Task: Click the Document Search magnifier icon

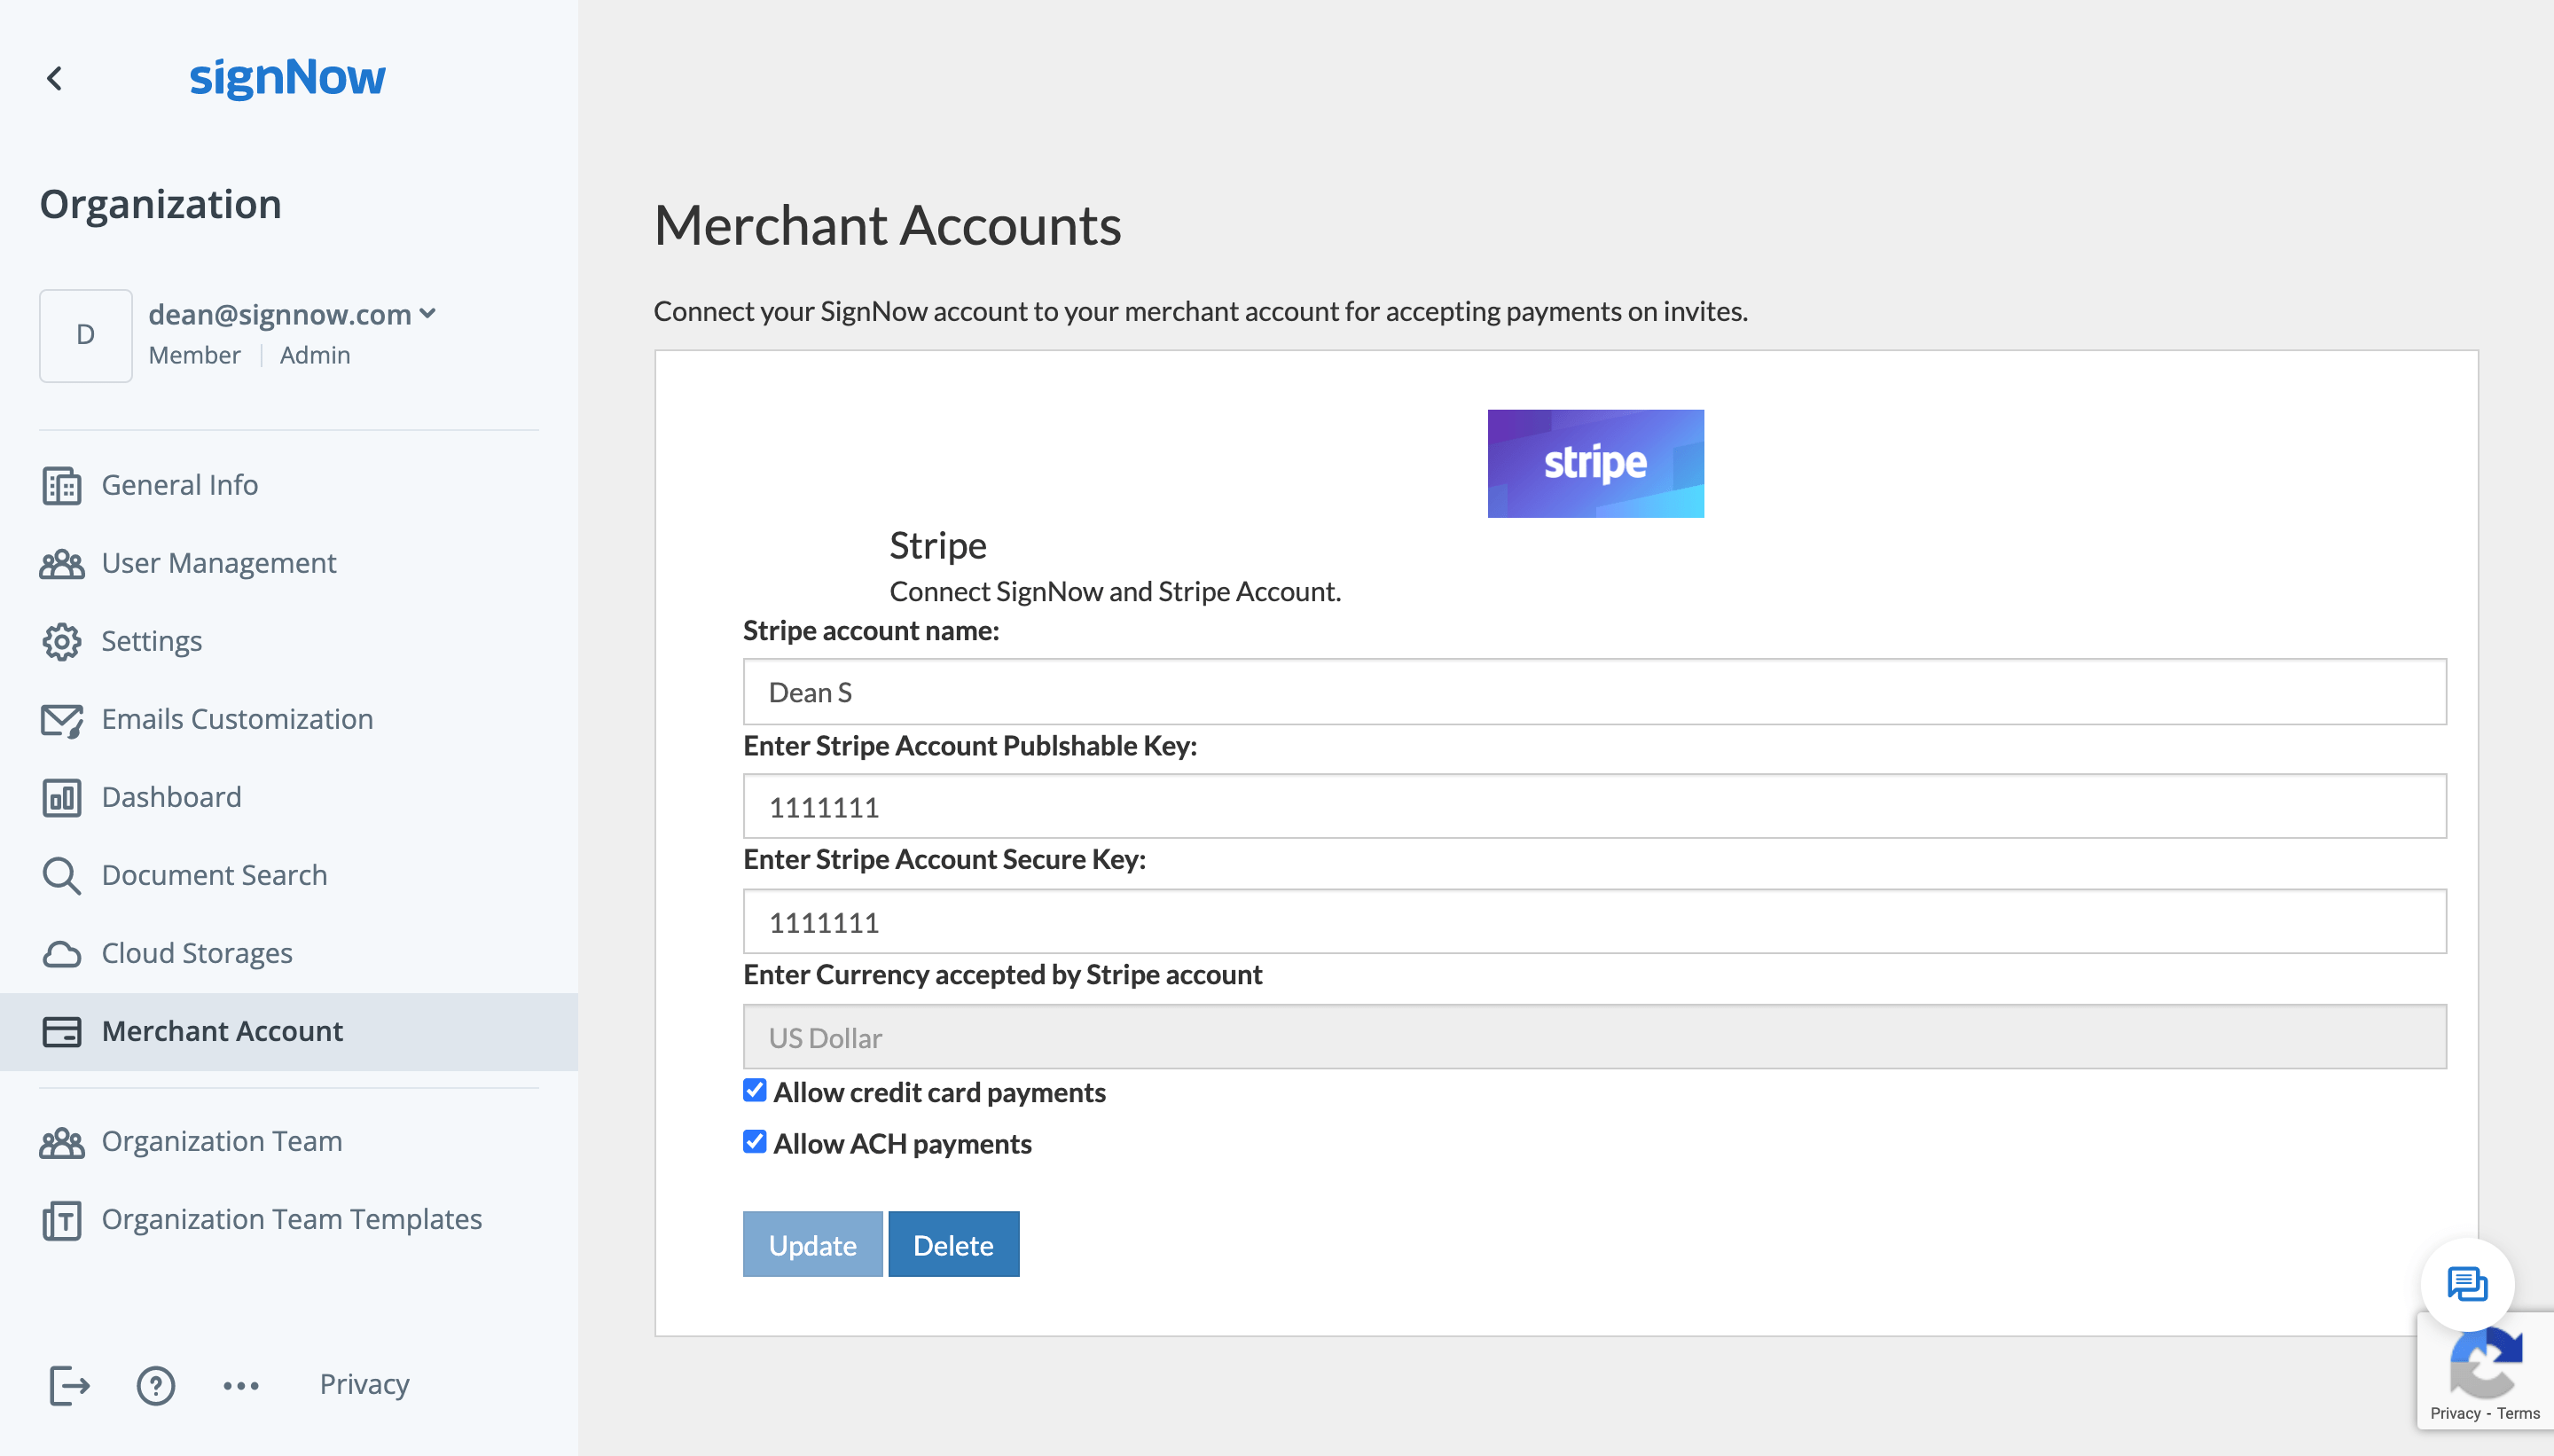Action: (62, 876)
